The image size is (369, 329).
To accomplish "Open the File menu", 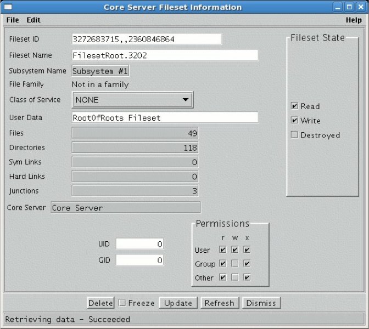I will (13, 20).
